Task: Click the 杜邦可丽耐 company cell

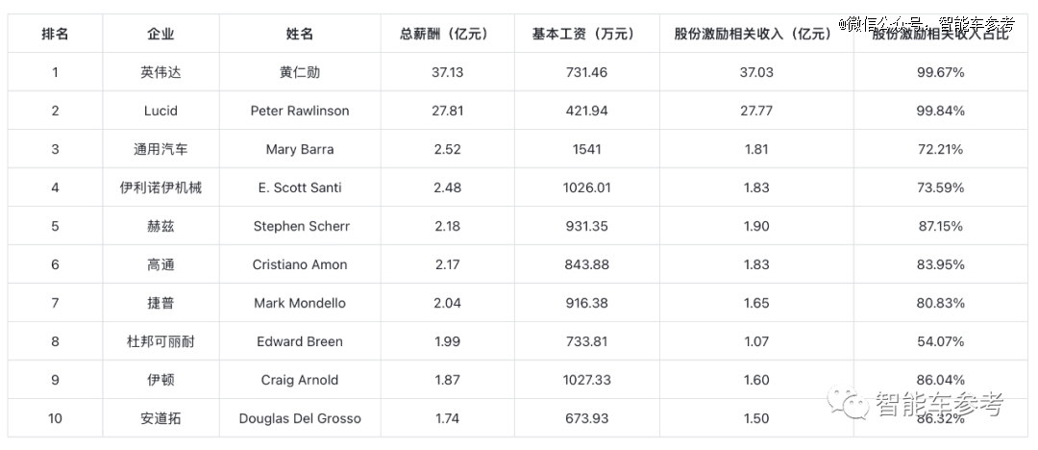Action: tap(161, 341)
